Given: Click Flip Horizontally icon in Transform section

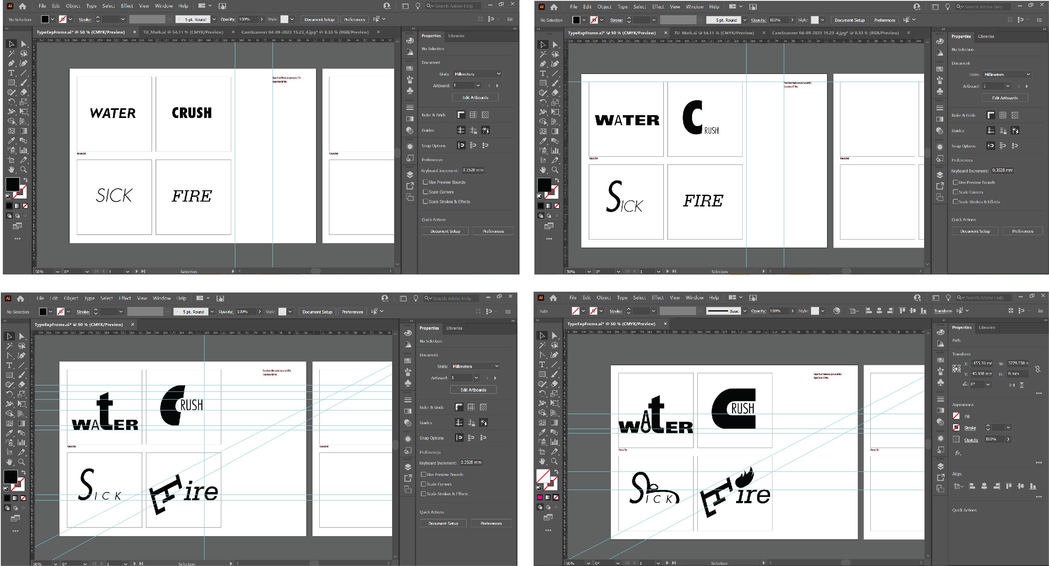Looking at the screenshot, I should tap(1012, 385).
